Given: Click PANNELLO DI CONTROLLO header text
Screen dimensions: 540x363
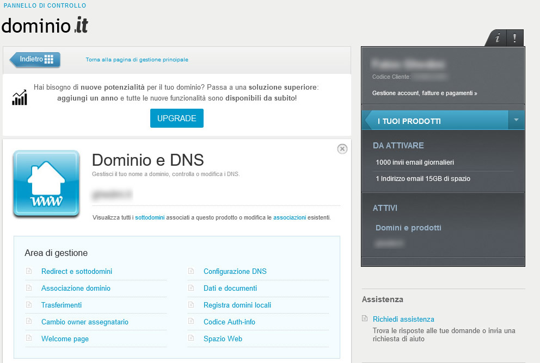Looking at the screenshot, I should click(x=45, y=5).
